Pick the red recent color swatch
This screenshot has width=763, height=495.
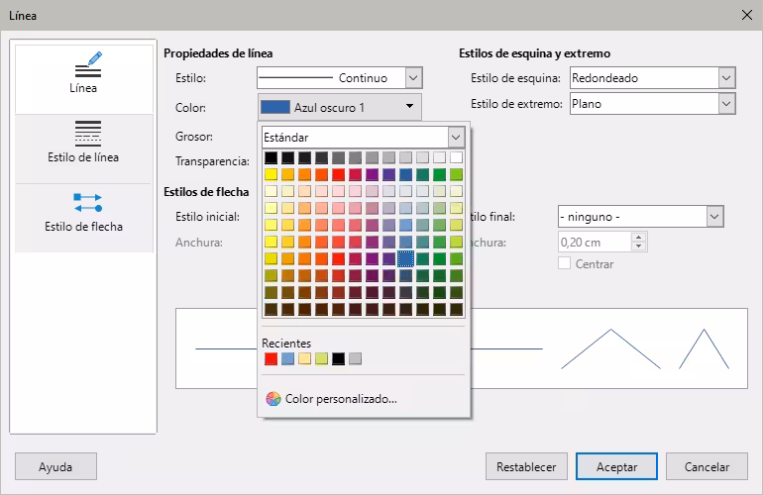(x=272, y=358)
